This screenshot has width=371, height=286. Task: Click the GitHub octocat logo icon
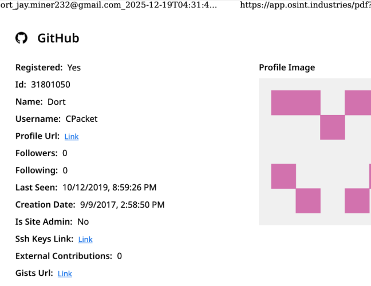[21, 38]
